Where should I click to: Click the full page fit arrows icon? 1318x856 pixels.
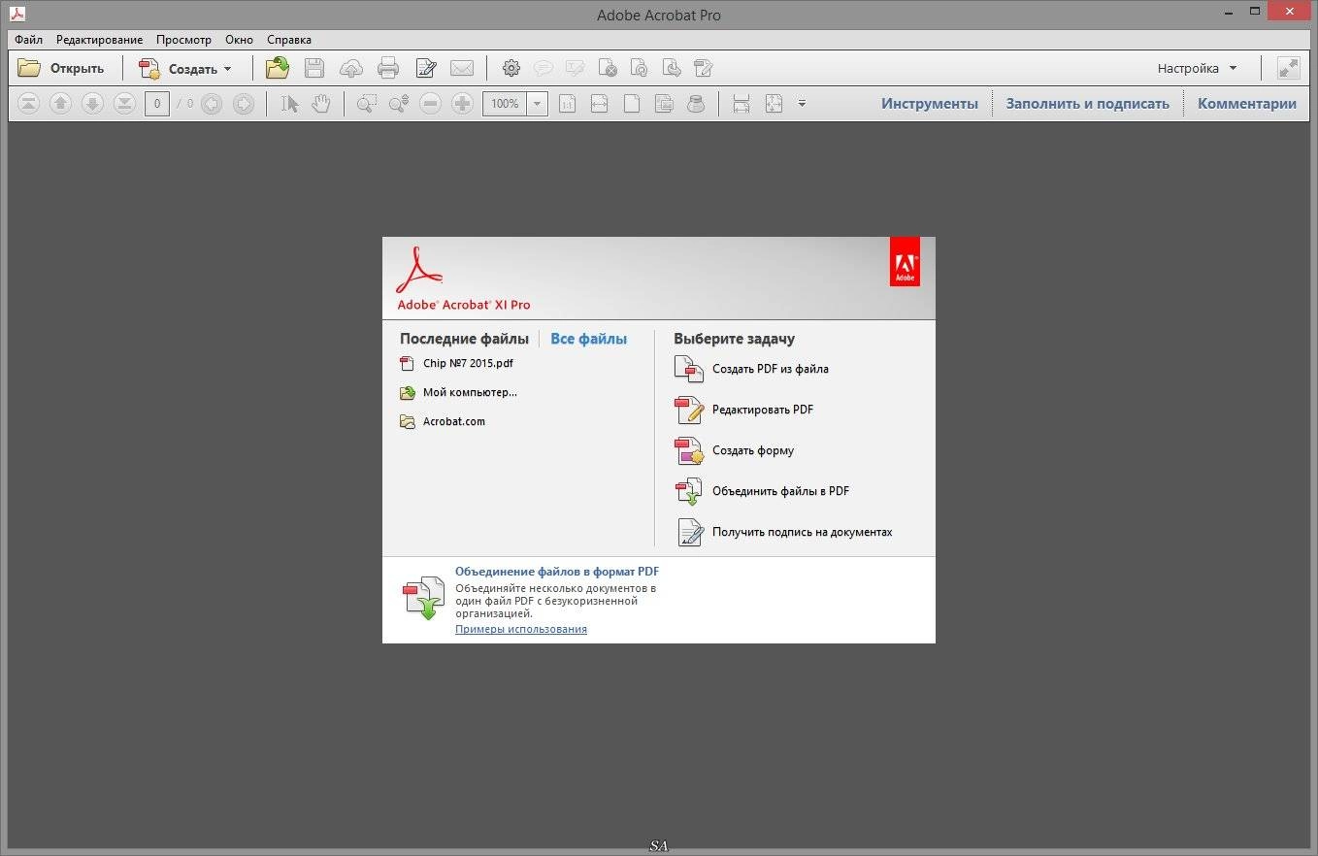click(x=774, y=103)
